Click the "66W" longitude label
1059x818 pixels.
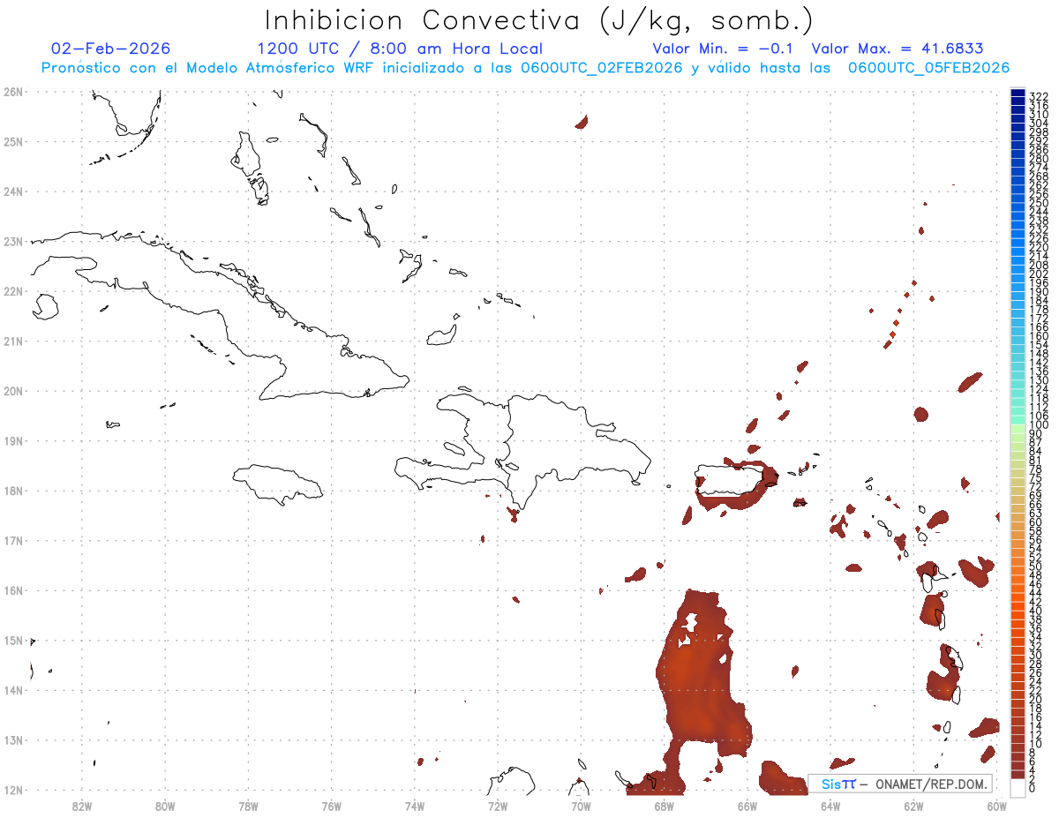[747, 805]
